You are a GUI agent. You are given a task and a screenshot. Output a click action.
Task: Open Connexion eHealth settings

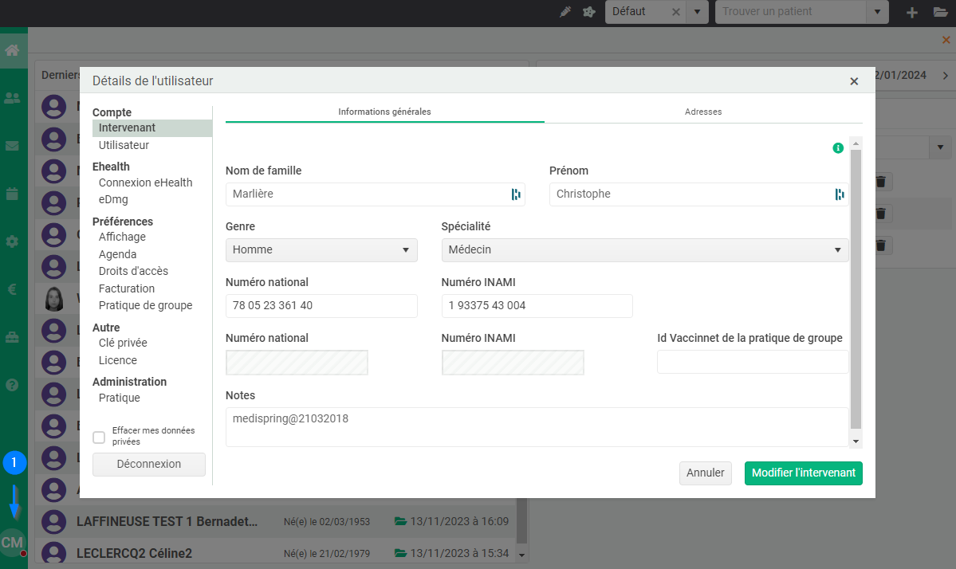(146, 182)
